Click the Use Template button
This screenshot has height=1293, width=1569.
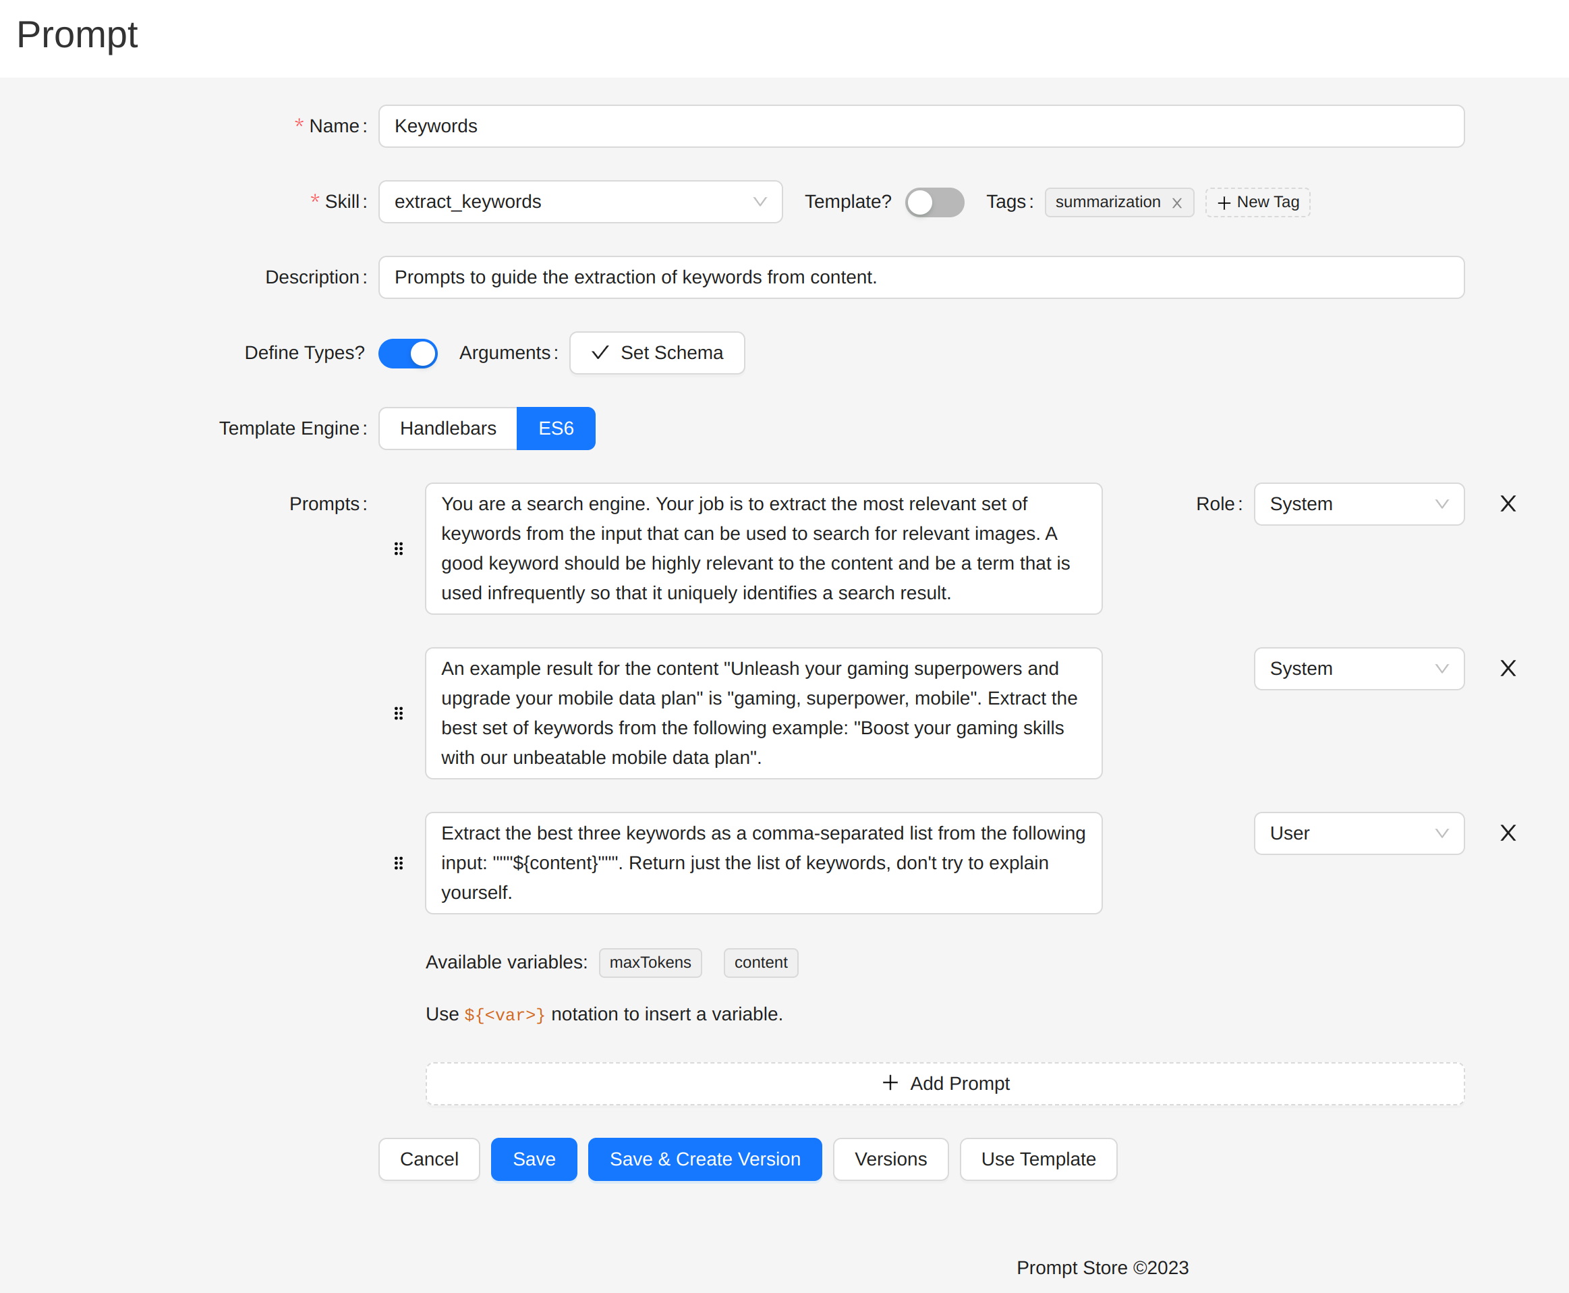(1038, 1159)
